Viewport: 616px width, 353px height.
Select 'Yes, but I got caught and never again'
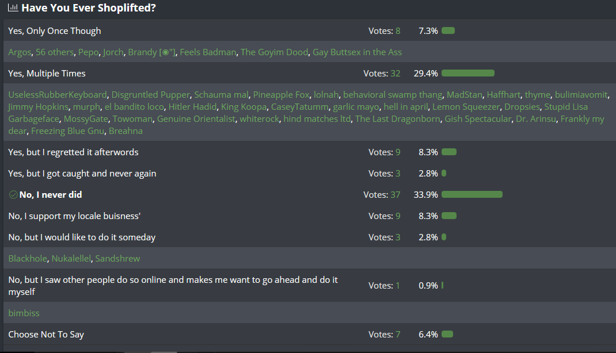click(x=82, y=174)
